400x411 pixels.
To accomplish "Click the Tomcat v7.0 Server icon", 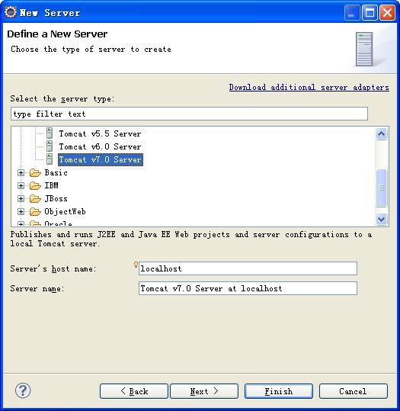I will point(50,159).
